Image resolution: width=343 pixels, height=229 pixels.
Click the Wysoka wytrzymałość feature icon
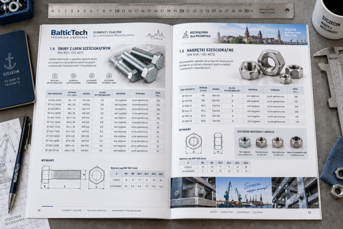[55, 76]
